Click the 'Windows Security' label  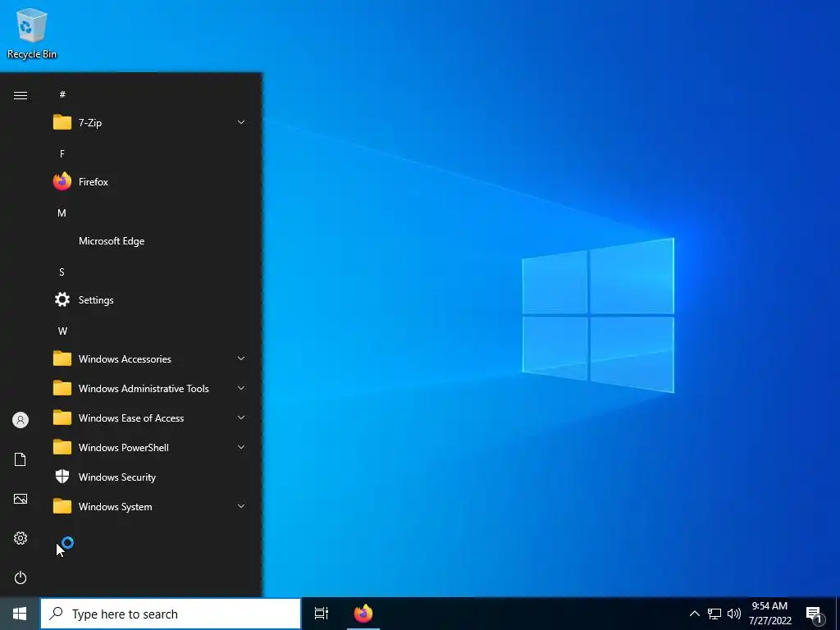[117, 477]
